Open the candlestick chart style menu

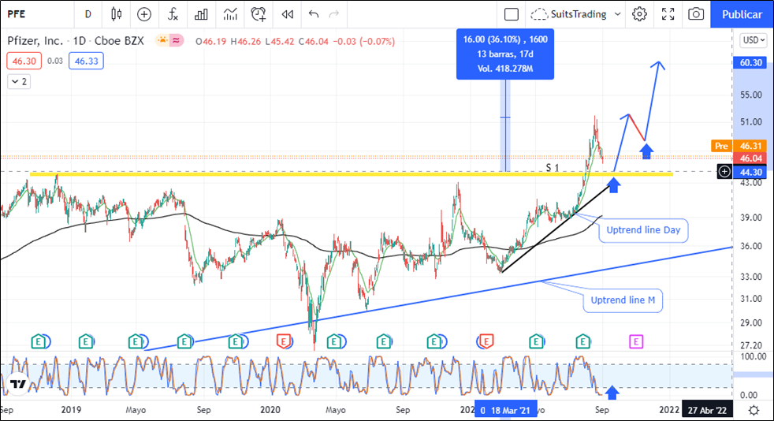click(117, 13)
